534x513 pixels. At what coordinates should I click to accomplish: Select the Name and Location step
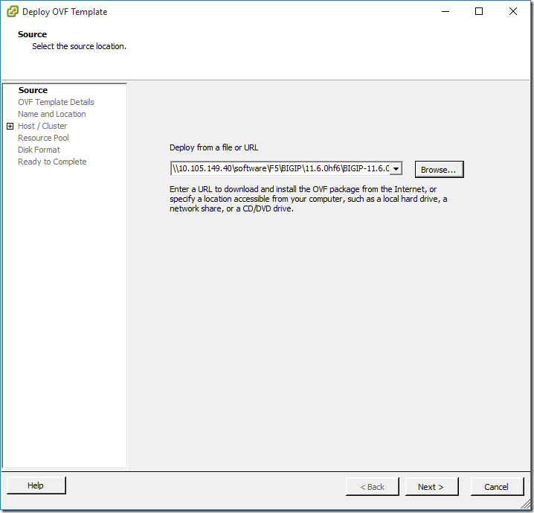click(52, 114)
